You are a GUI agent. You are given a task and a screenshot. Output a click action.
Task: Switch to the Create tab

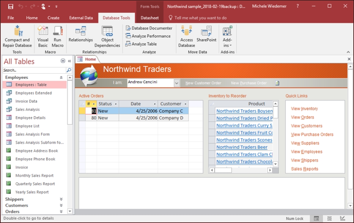(x=54, y=18)
